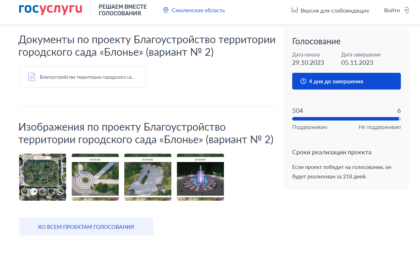Open the aerial park view thumbnail

tap(42, 177)
